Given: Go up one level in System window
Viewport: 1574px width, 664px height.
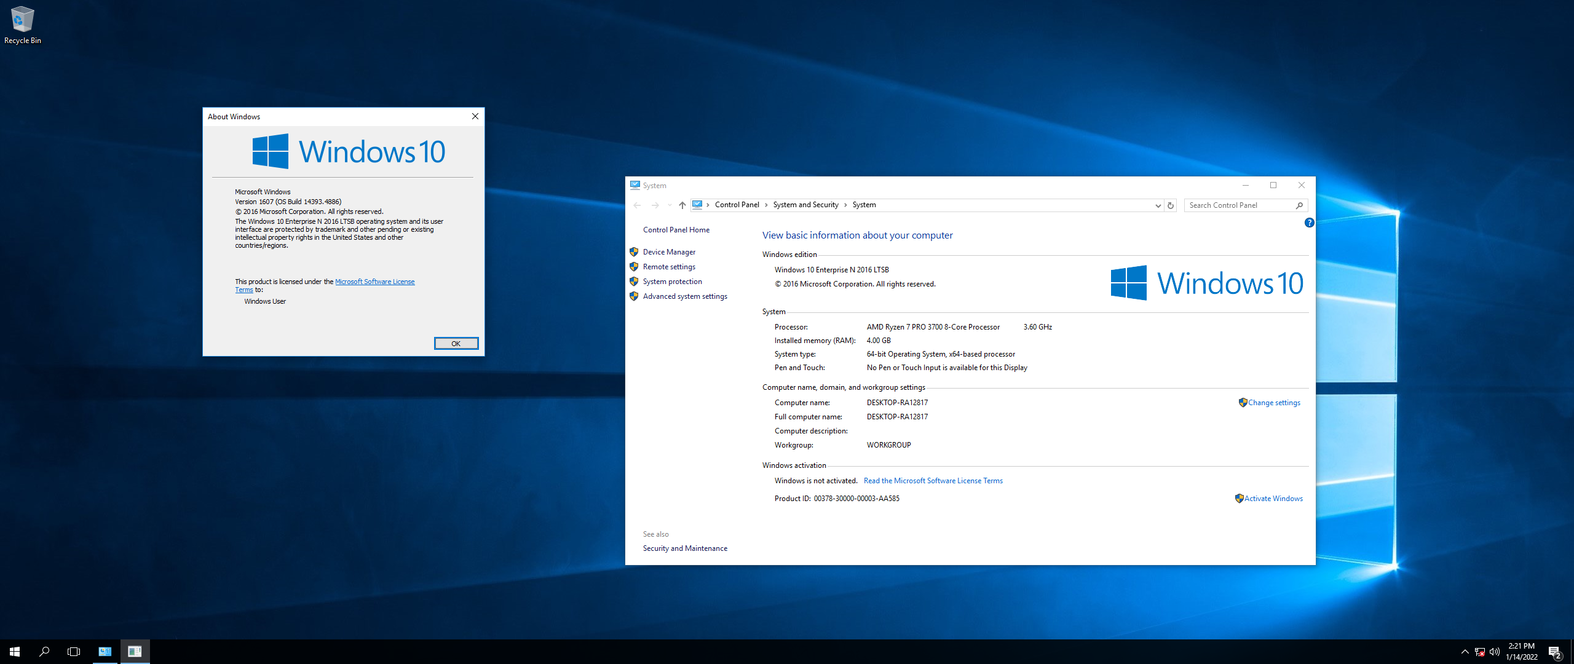Looking at the screenshot, I should pos(682,205).
